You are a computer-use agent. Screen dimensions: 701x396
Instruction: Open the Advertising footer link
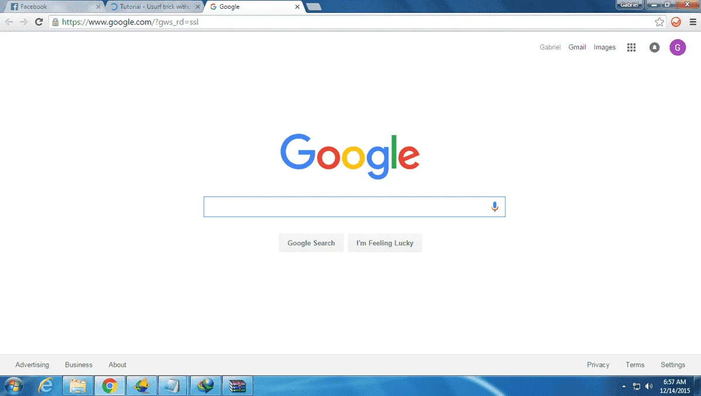pyautogui.click(x=32, y=365)
